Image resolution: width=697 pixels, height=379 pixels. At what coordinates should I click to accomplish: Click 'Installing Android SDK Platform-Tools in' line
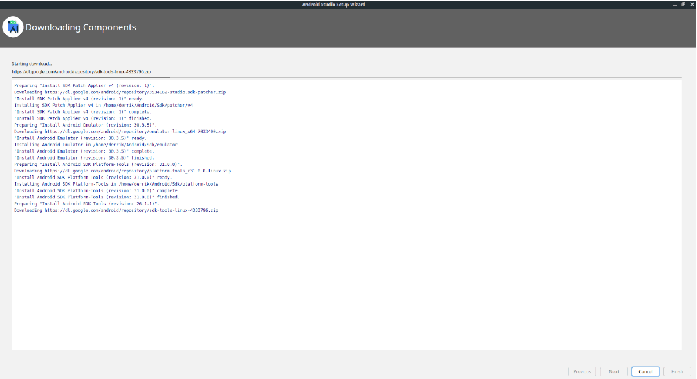(x=116, y=184)
